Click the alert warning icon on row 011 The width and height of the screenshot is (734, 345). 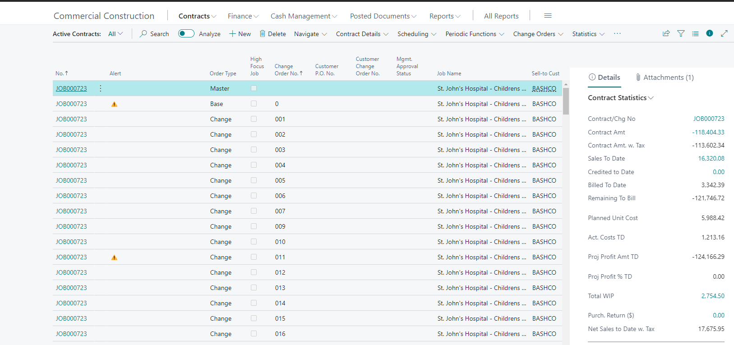tap(114, 258)
